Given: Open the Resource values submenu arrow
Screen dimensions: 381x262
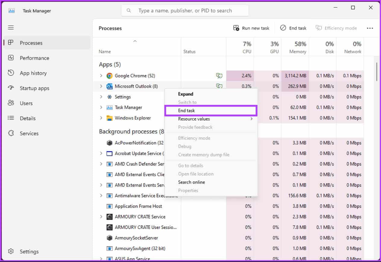Looking at the screenshot, I should (x=251, y=119).
